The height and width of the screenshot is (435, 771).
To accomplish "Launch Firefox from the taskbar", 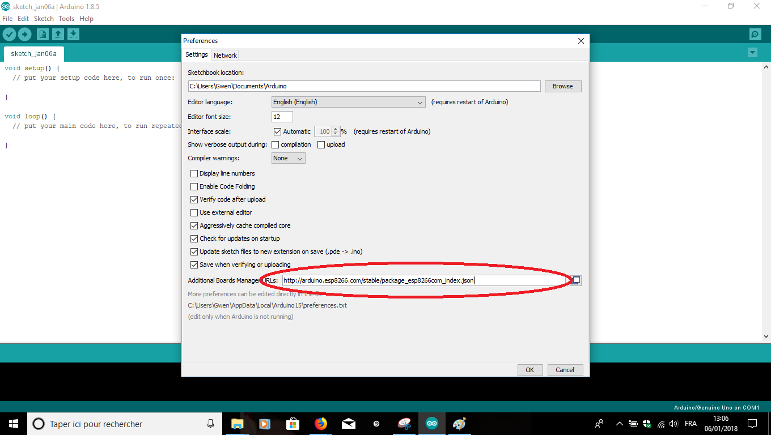I will pos(321,424).
